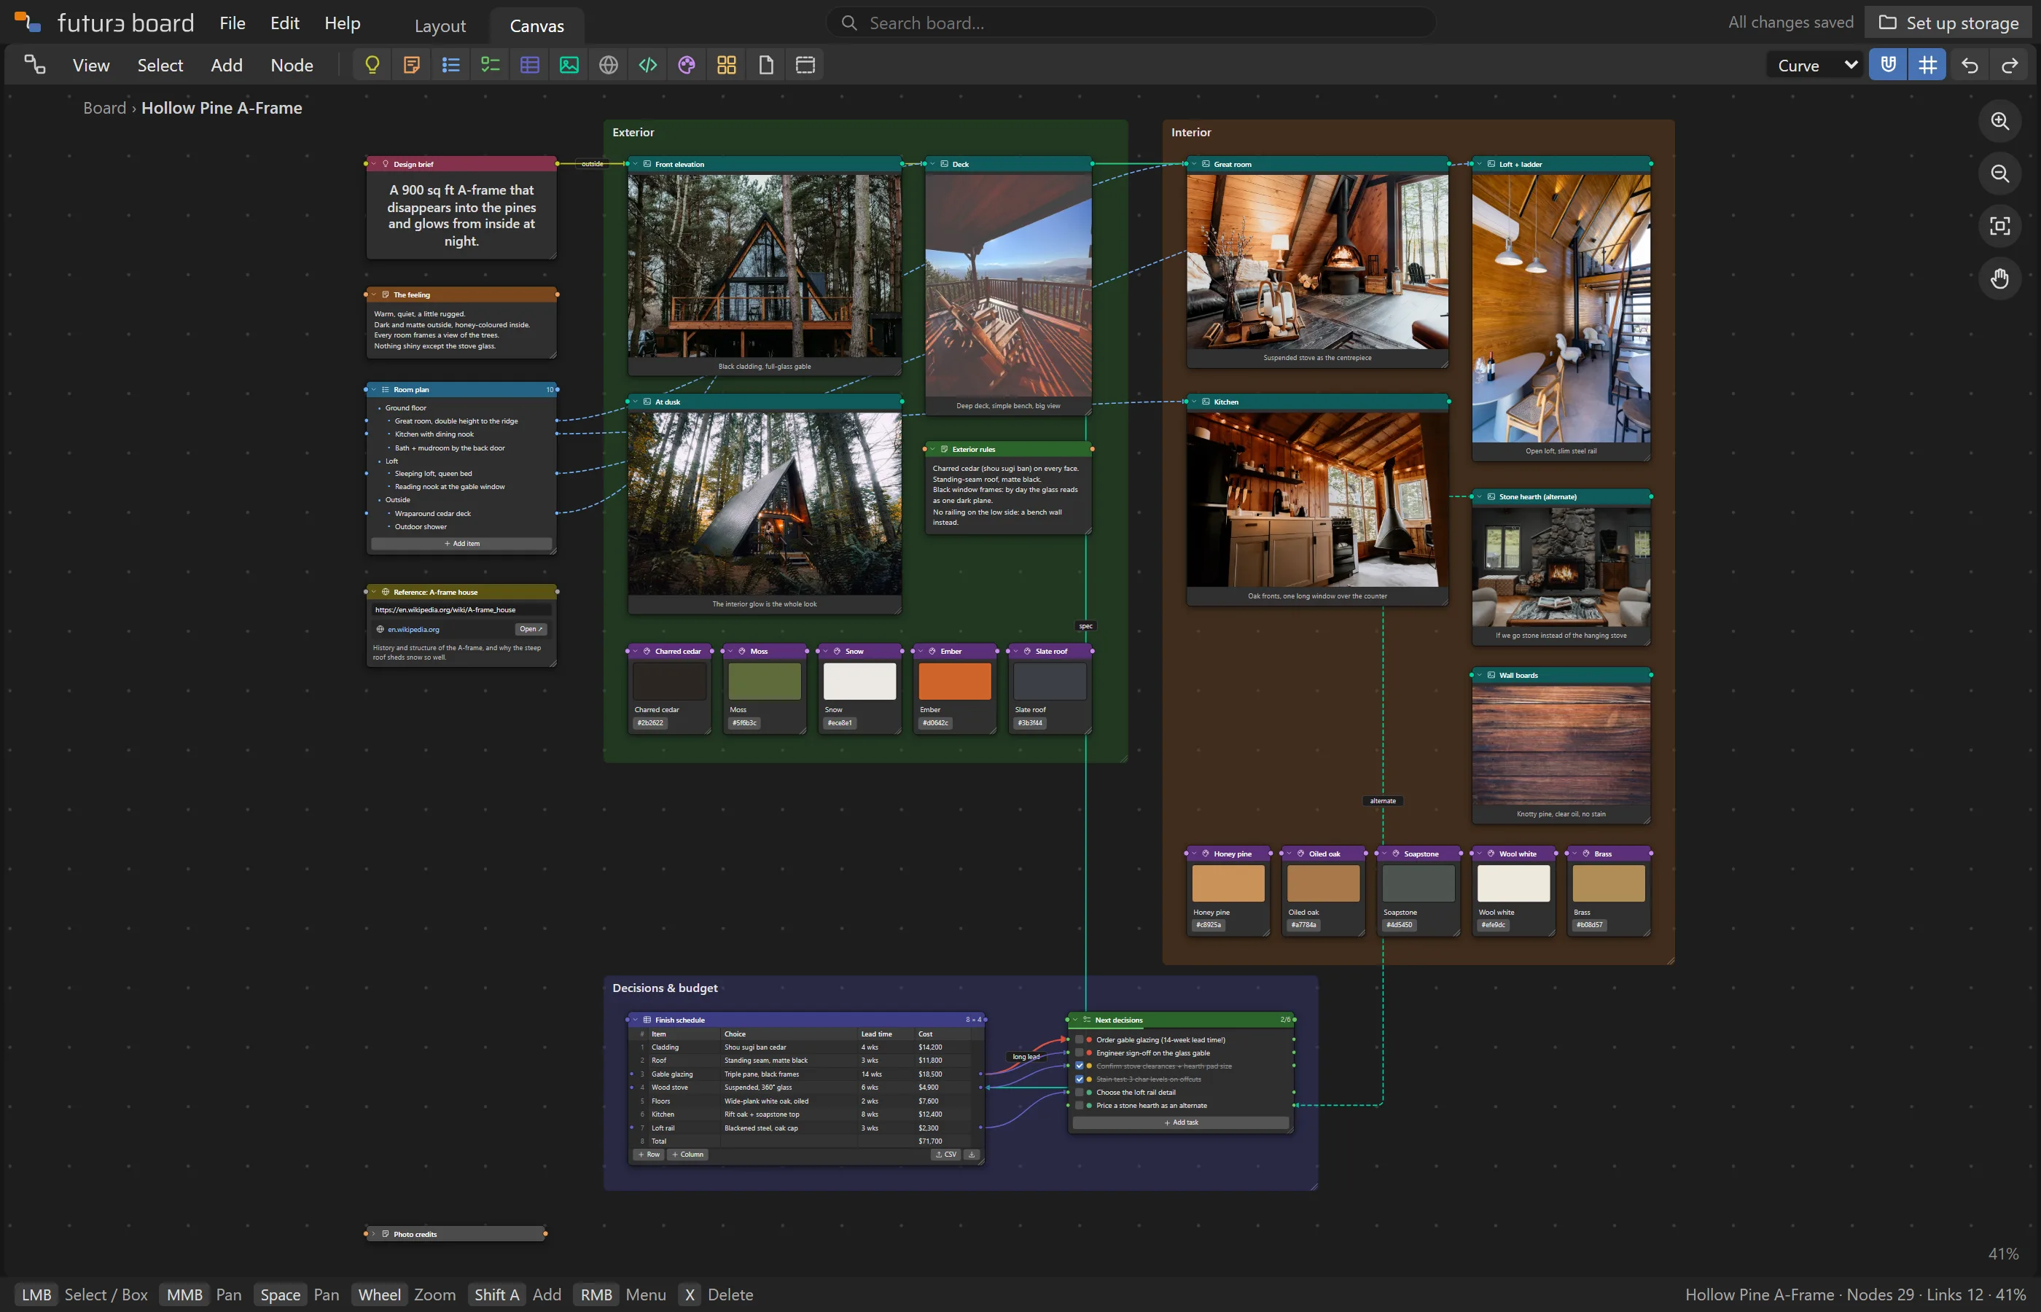Toggle the grid display button

1927,65
